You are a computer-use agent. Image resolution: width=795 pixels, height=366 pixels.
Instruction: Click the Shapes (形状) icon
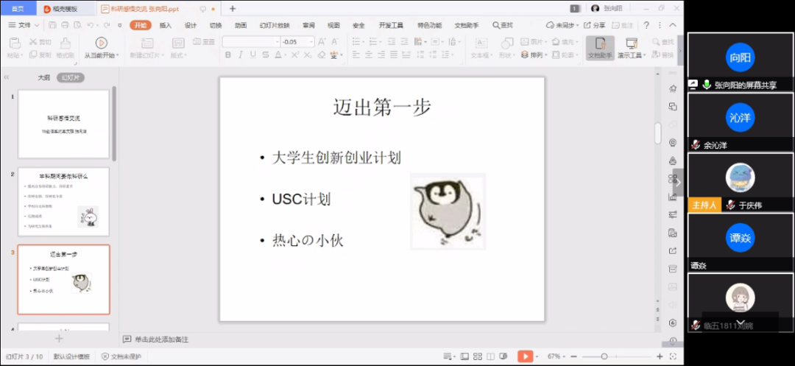(x=507, y=43)
